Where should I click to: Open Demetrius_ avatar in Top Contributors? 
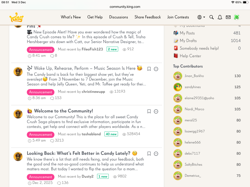pyautogui.click(x=177, y=176)
